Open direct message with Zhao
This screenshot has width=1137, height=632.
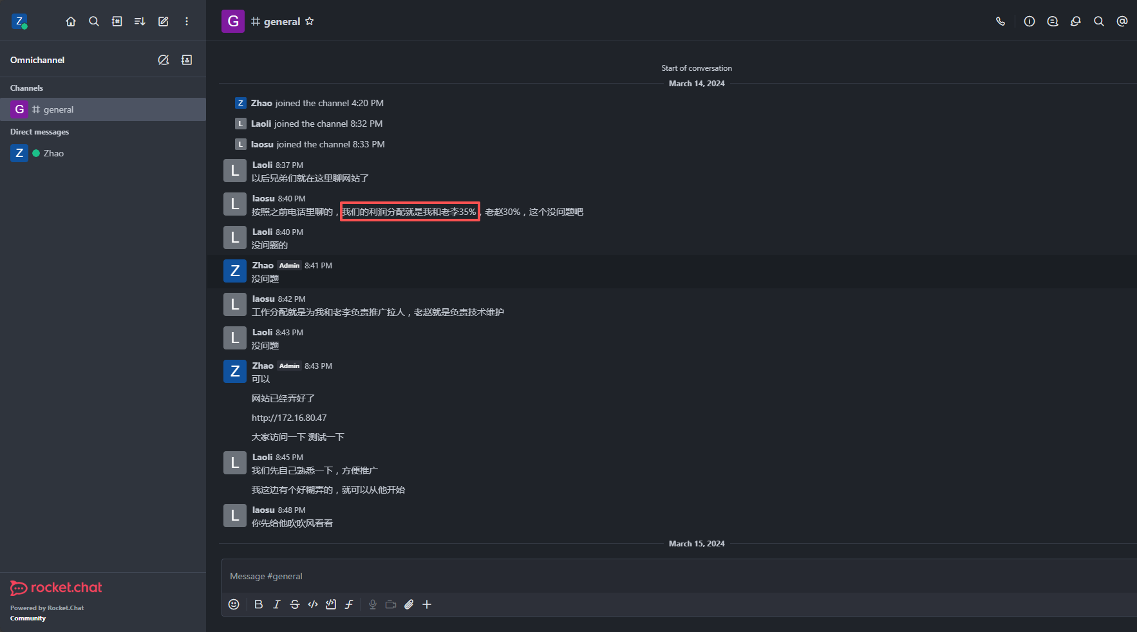(103, 153)
